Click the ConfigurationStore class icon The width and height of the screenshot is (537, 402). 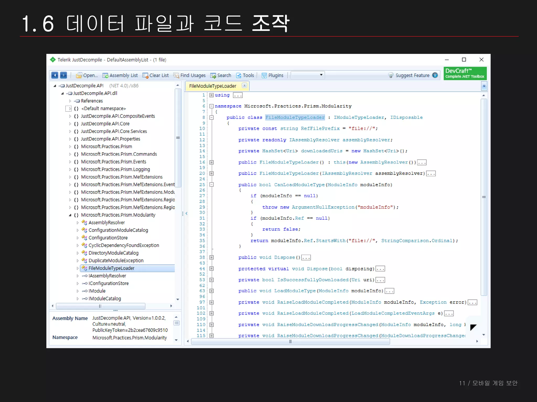pyautogui.click(x=84, y=238)
